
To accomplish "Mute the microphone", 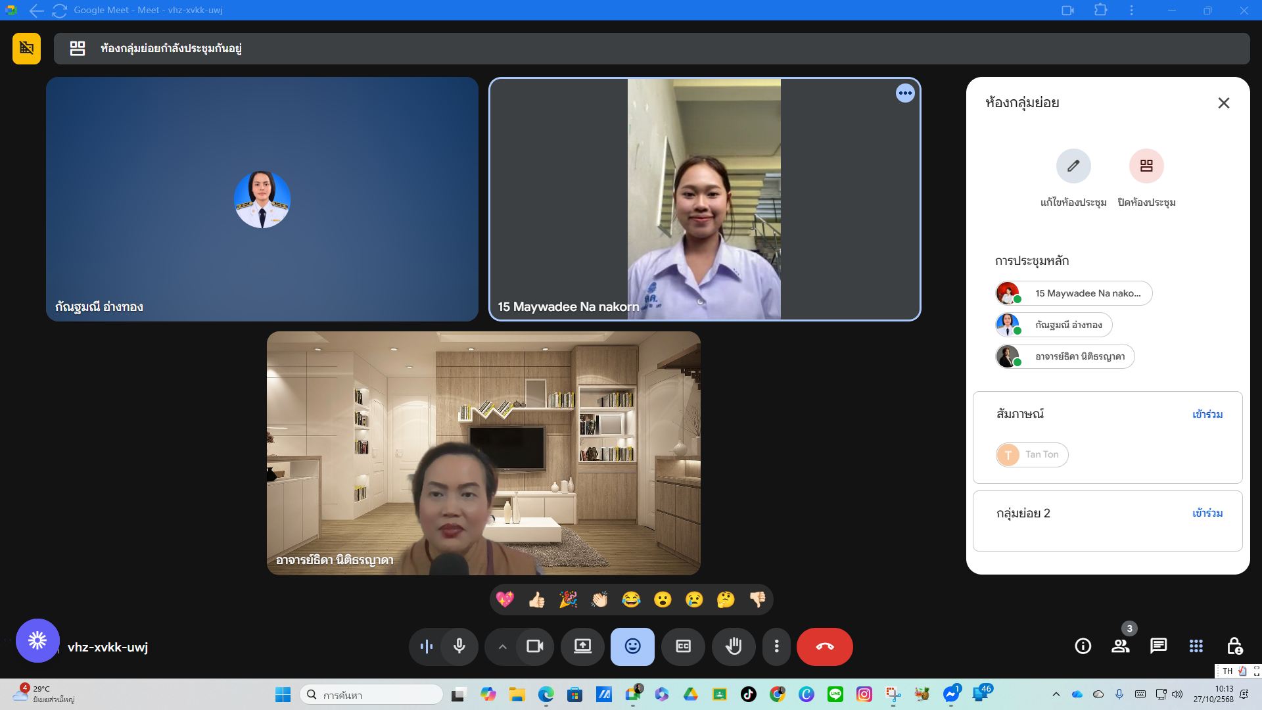I will pos(459,647).
